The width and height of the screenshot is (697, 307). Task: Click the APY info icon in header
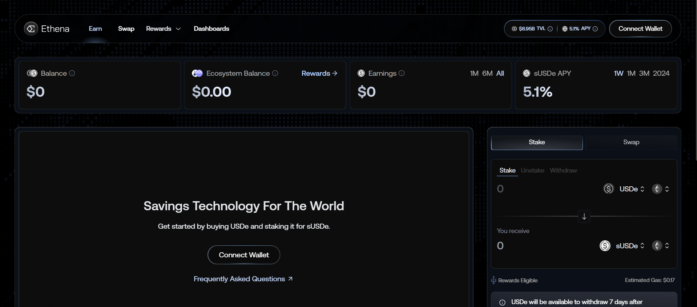(595, 29)
